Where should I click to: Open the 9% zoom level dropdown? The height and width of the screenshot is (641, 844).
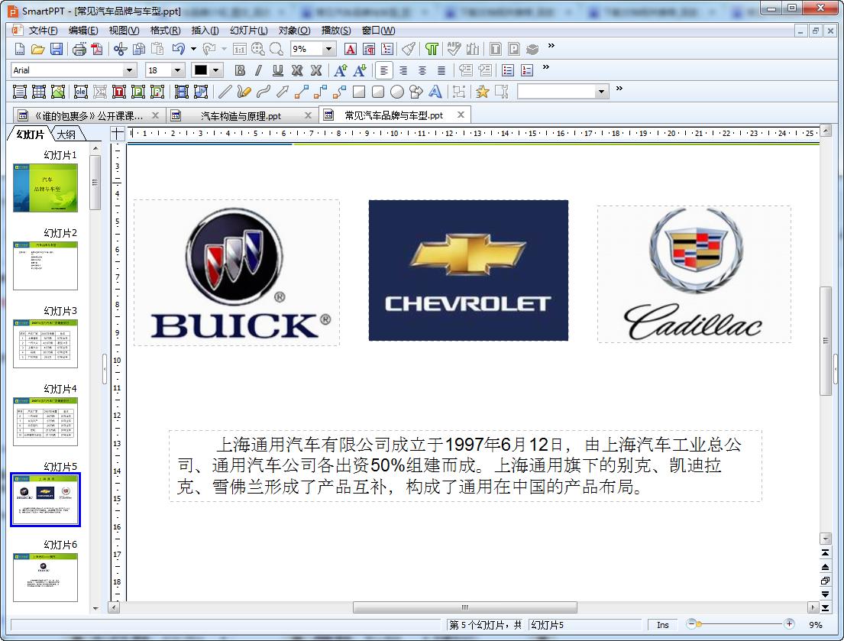click(x=328, y=49)
